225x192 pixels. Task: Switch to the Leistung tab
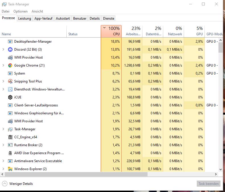(24, 18)
